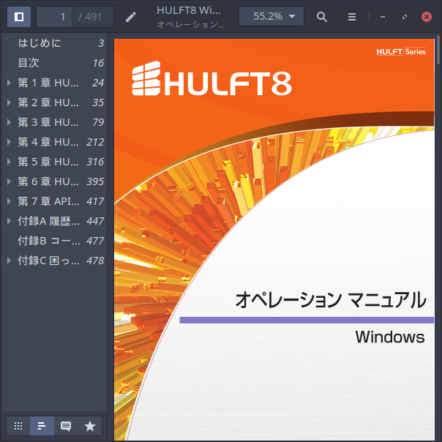This screenshot has width=442, height=442.
Task: Select 付録A 履歴... outline row
Action: [54, 221]
